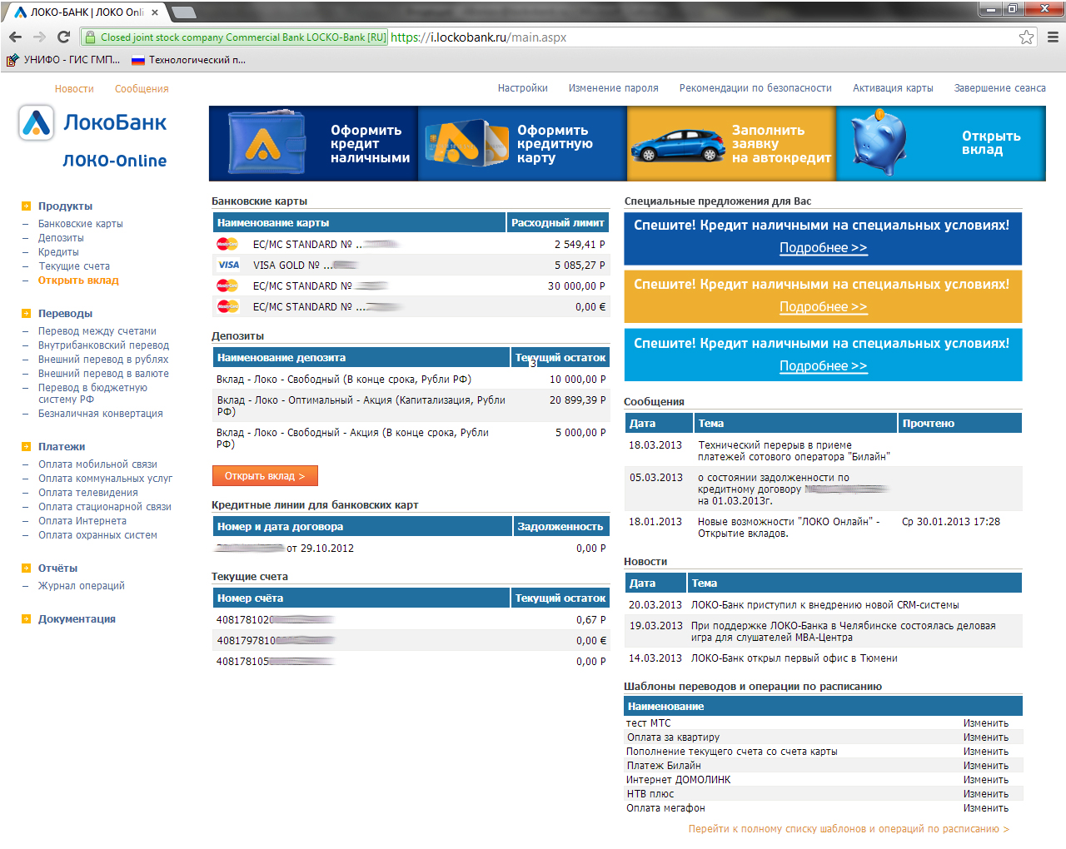1066x849 pixels.
Task: Click Изменить for Оплата за квартиру
Action: click(x=986, y=737)
